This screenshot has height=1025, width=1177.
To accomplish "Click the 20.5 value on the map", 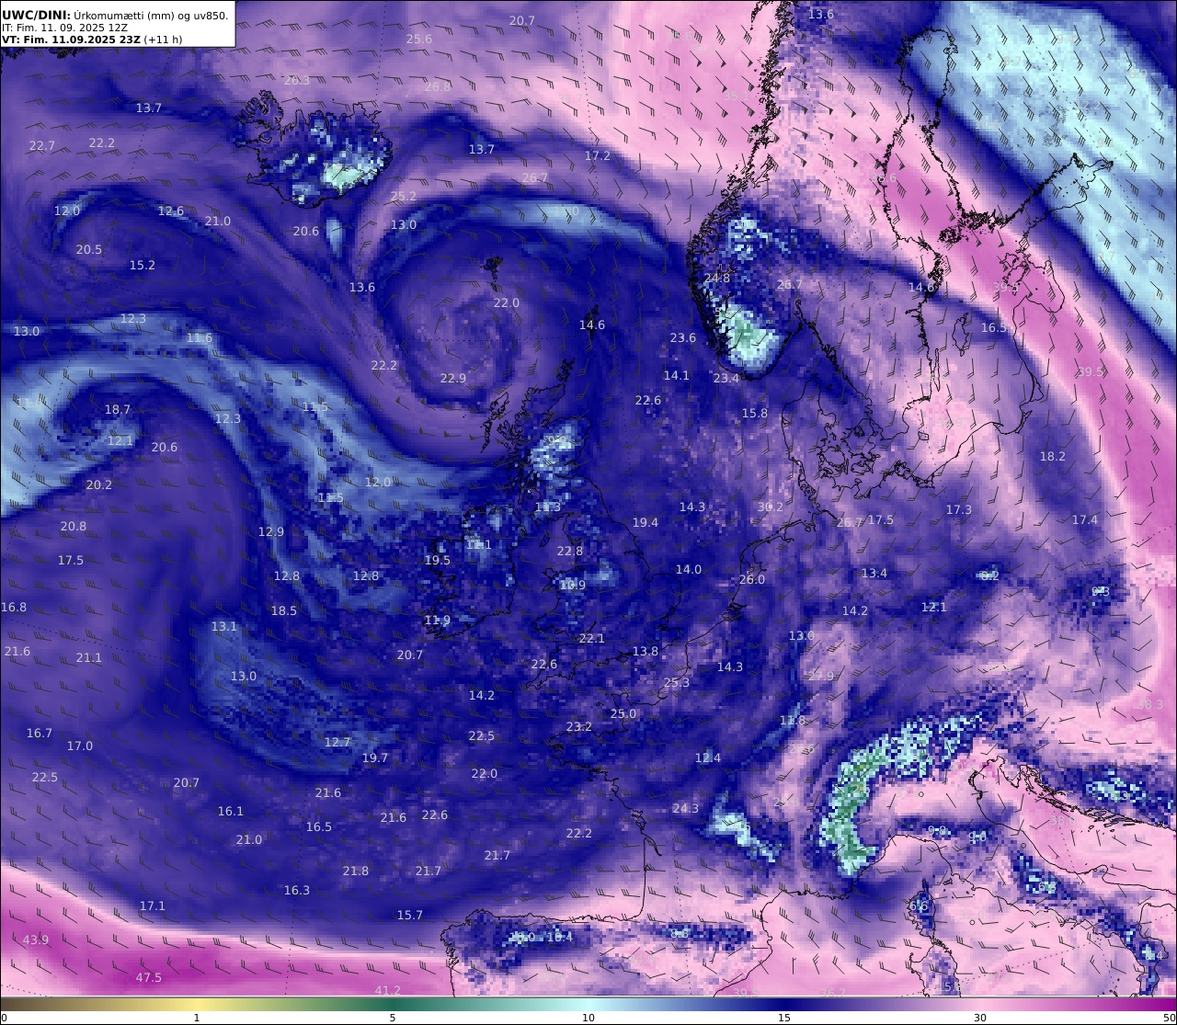I will point(89,249).
